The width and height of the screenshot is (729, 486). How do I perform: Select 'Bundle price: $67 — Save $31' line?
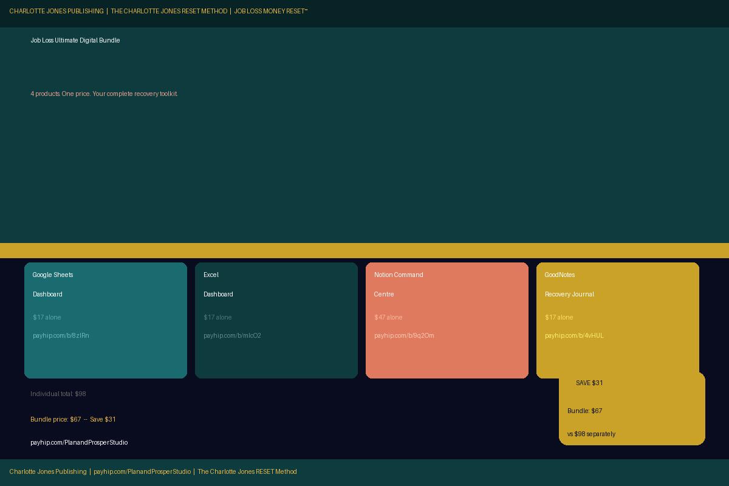(x=73, y=419)
